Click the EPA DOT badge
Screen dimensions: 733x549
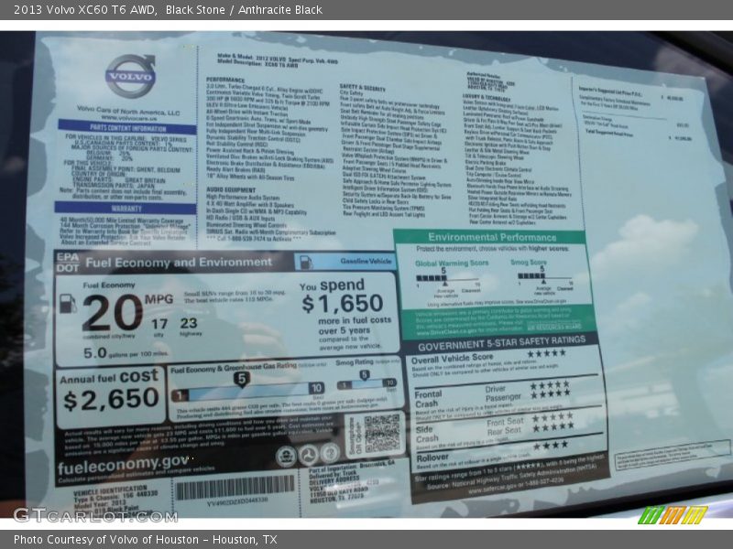(x=66, y=263)
